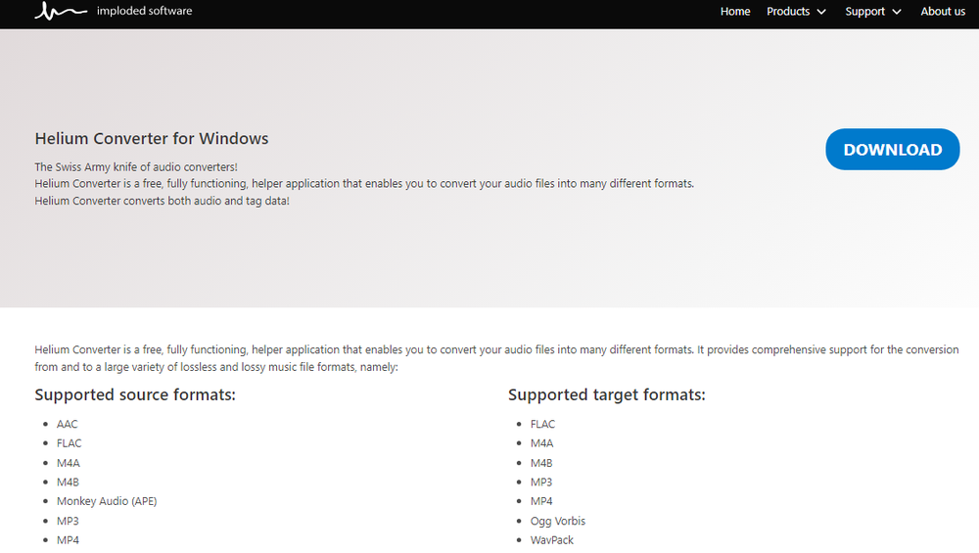Click M4A in the source formats list
979x553 pixels.
(x=69, y=463)
